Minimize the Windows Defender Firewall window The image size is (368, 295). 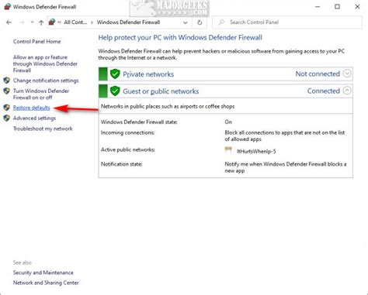(318, 7)
